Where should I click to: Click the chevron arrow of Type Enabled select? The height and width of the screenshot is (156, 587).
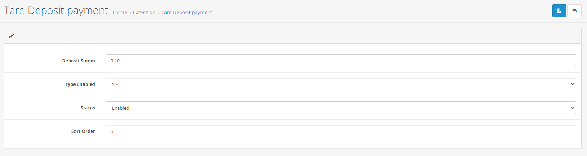(x=572, y=84)
